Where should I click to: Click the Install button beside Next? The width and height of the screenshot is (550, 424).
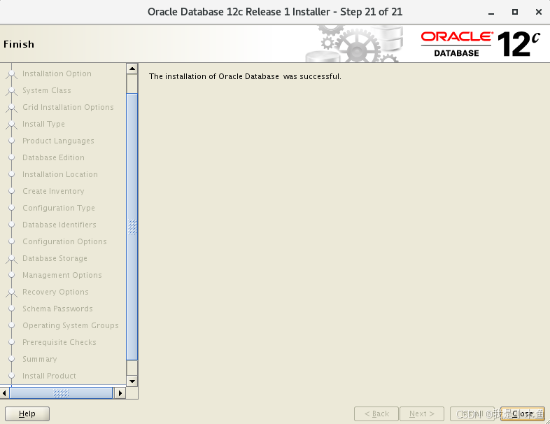472,414
